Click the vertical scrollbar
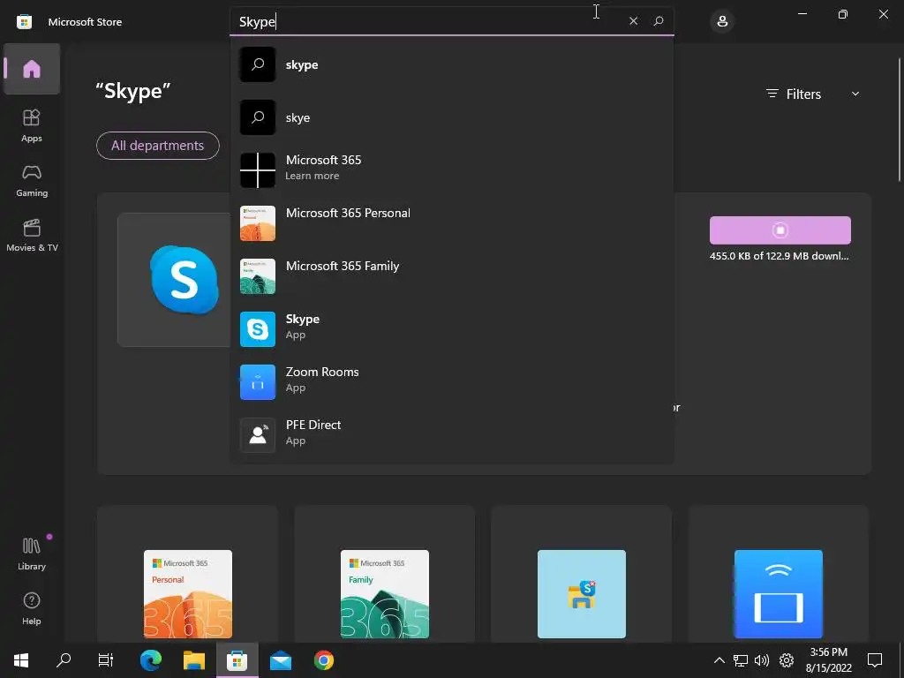Screen dimensions: 904x678 pyautogui.click(x=900, y=118)
